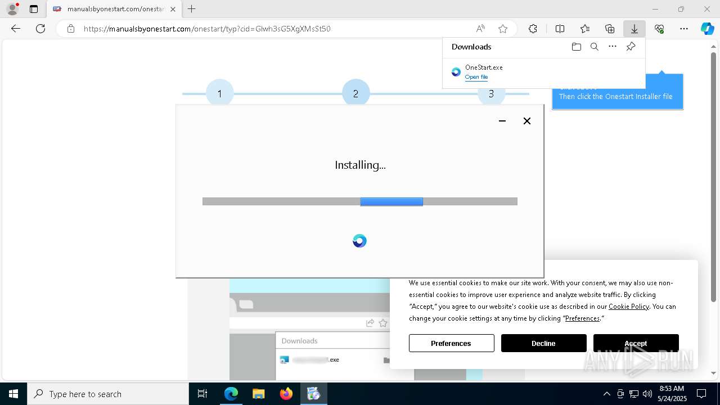Select the manualsbyonestart.com browser tab
This screenshot has height=405, width=720.
tap(114, 9)
